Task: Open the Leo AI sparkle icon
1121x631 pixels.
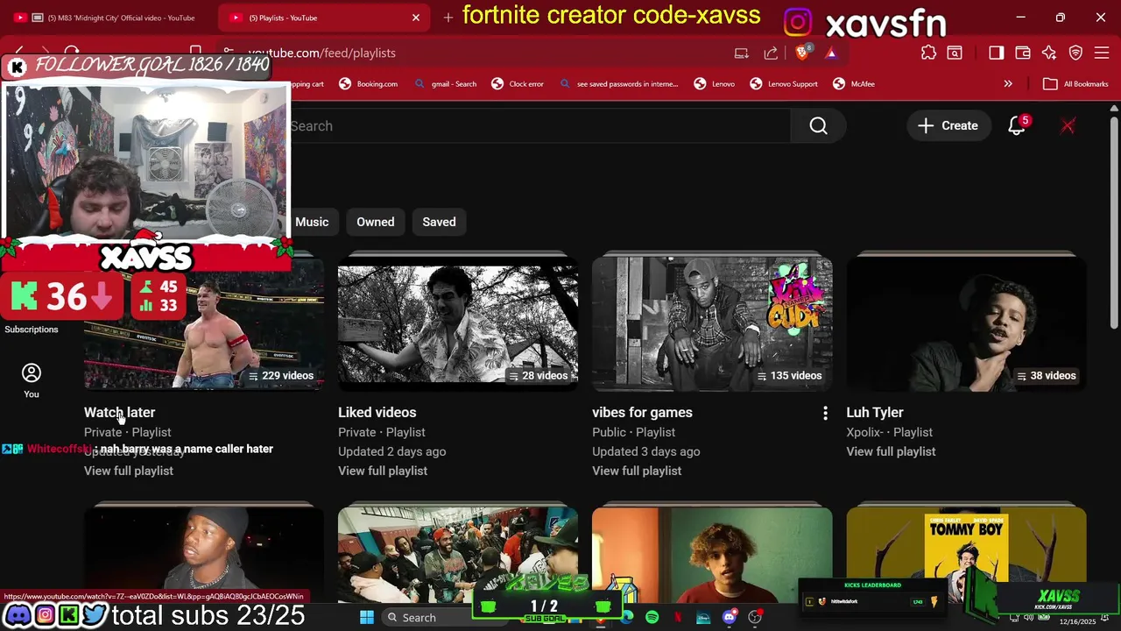Action: (x=1049, y=53)
